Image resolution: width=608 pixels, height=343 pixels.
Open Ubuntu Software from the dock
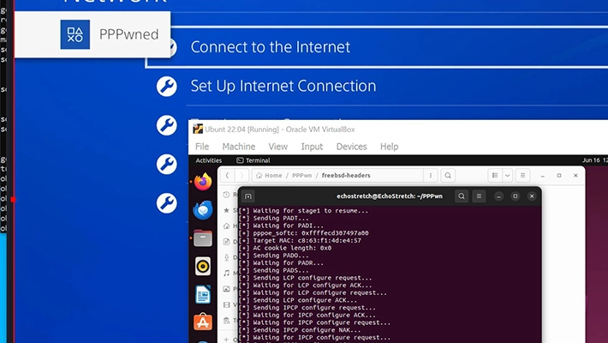click(x=203, y=322)
